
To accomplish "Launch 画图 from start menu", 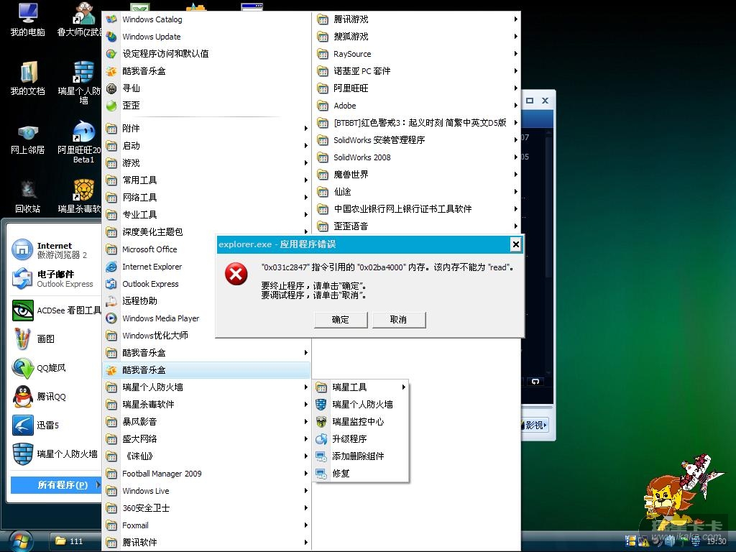I will [55, 339].
